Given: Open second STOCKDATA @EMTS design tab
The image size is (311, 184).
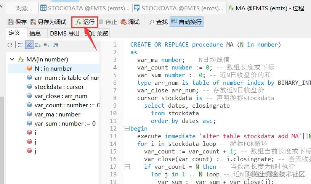Looking at the screenshot, I should click(179, 8).
